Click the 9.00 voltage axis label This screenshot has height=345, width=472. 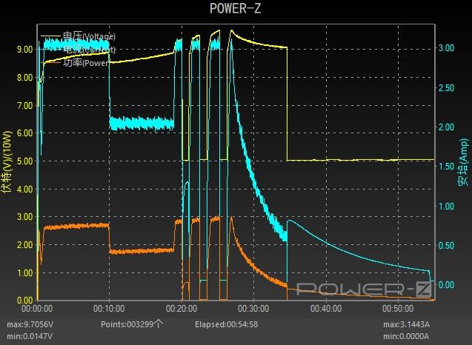click(x=24, y=50)
